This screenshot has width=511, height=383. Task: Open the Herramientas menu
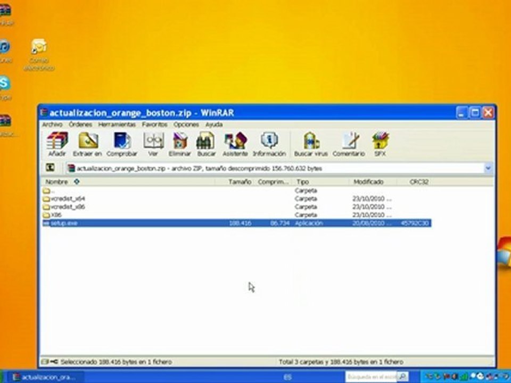117,124
